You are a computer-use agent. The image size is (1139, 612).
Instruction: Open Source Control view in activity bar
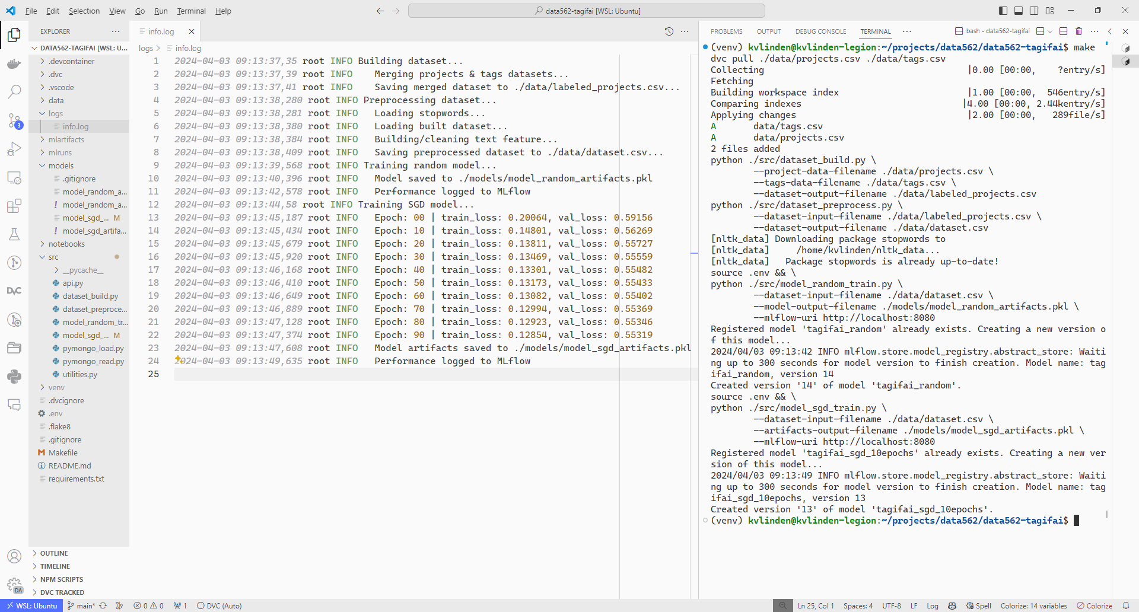tap(14, 121)
